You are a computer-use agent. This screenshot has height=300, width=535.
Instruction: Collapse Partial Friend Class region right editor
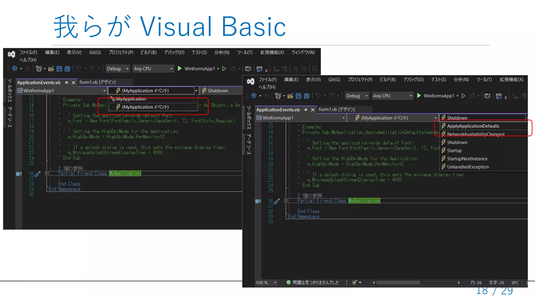coord(286,201)
